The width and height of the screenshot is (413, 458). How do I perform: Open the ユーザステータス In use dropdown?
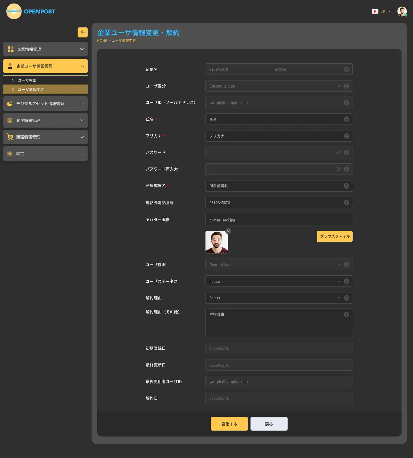(x=279, y=281)
